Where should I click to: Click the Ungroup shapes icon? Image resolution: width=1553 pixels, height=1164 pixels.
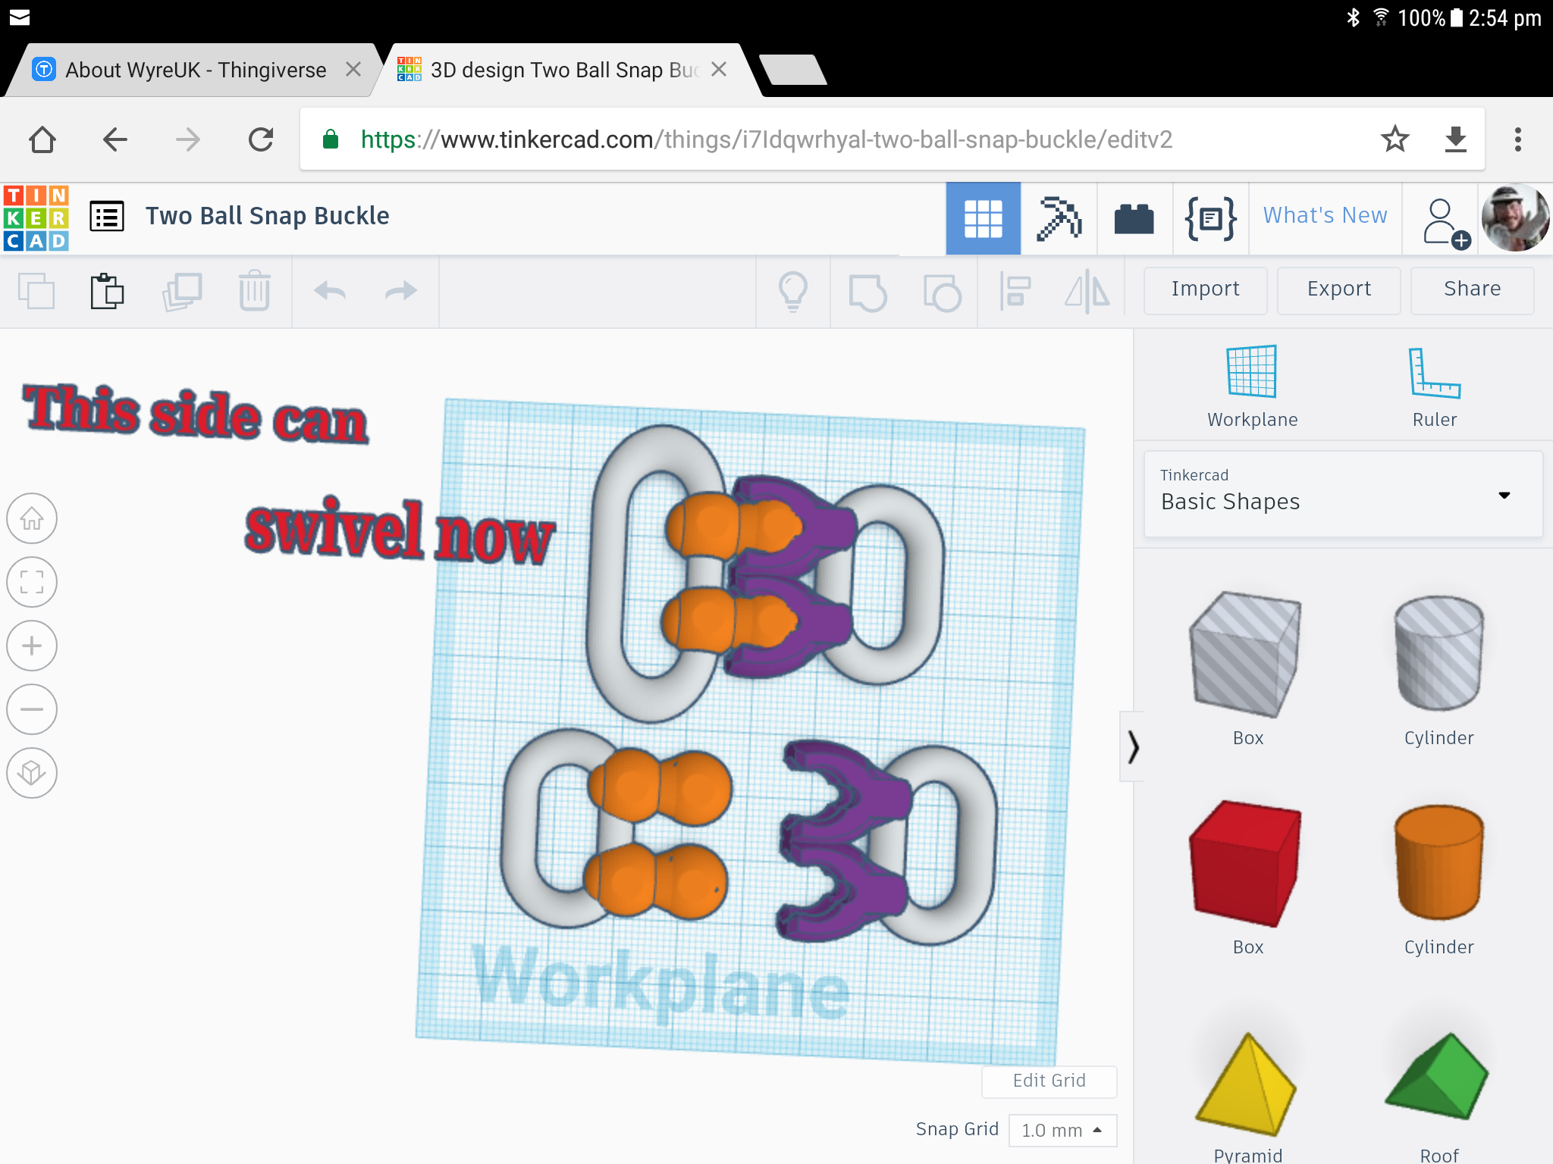click(x=942, y=293)
